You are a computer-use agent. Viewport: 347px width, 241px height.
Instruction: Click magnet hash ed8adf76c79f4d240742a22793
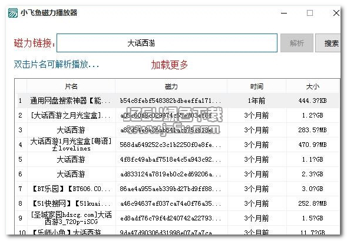(x=171, y=218)
